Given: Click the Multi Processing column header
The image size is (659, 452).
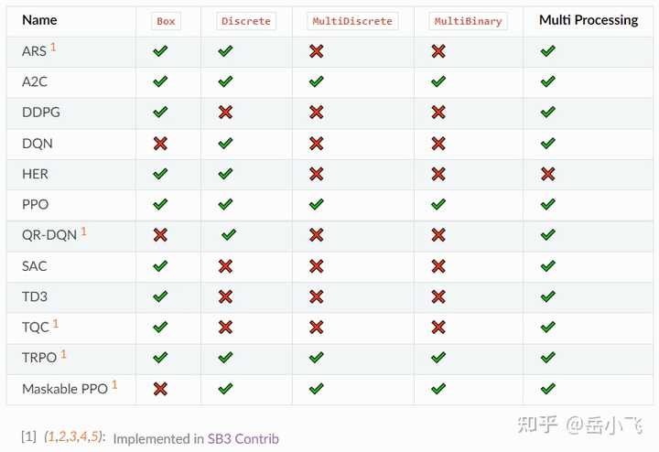Looking at the screenshot, I should [x=589, y=20].
